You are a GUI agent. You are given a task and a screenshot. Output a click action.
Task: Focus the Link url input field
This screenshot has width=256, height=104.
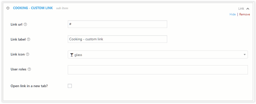click(x=117, y=24)
